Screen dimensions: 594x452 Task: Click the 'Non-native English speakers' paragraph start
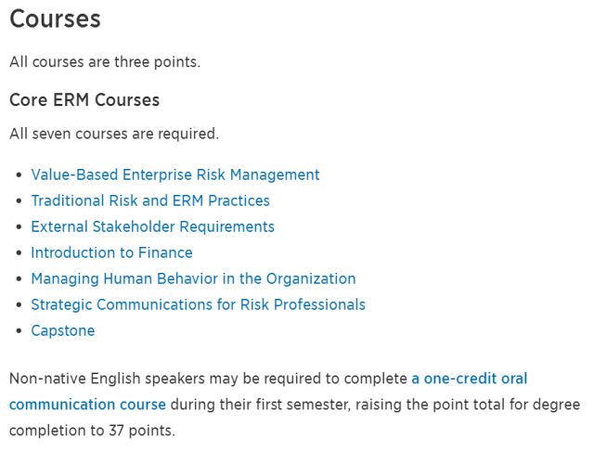click(108, 379)
